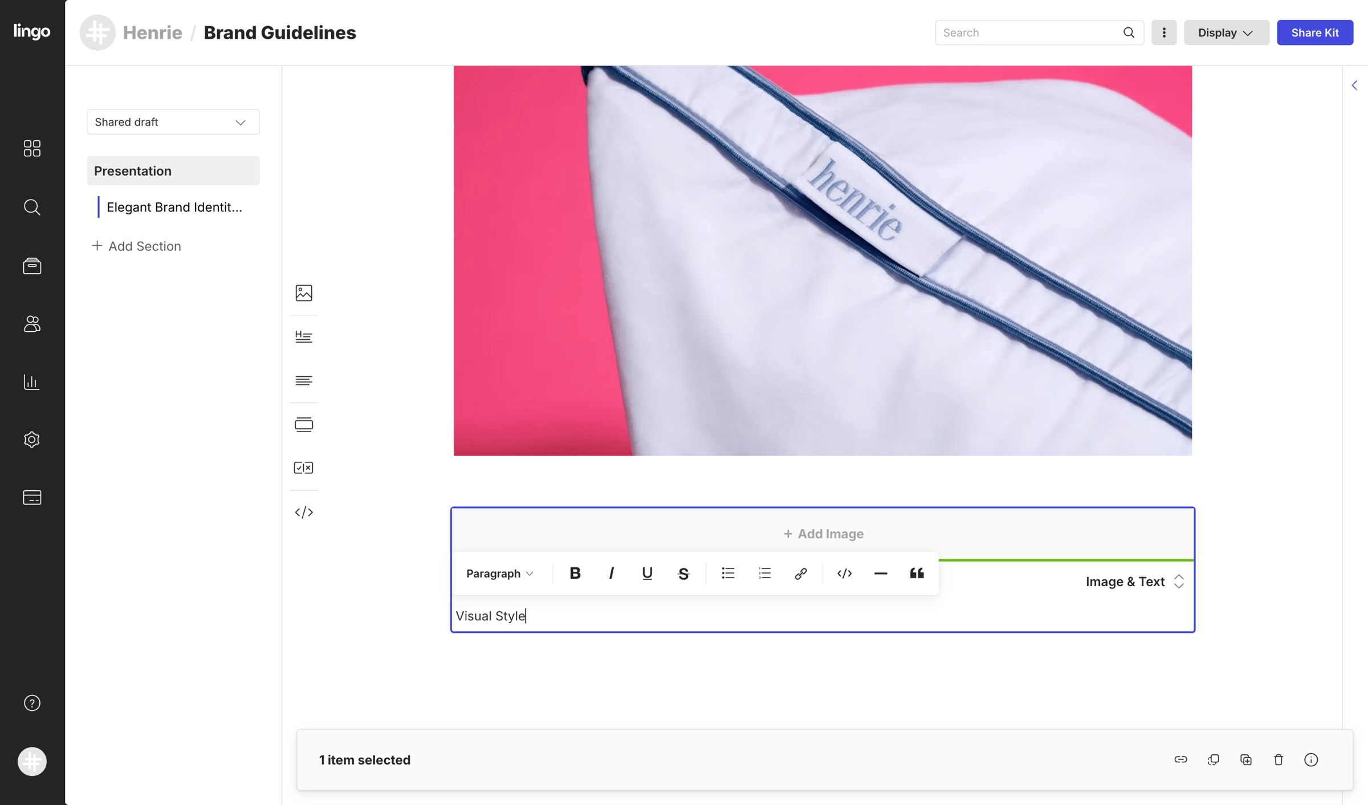Click the Share Kit button
Image resolution: width=1368 pixels, height=805 pixels.
coord(1314,32)
